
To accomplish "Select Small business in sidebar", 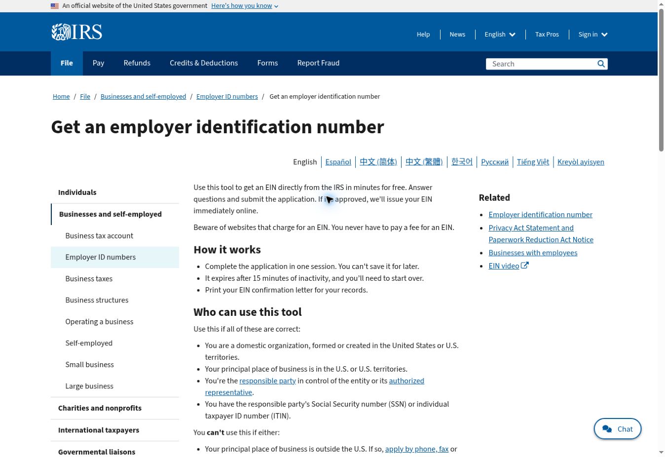I will click(x=115, y=365).
